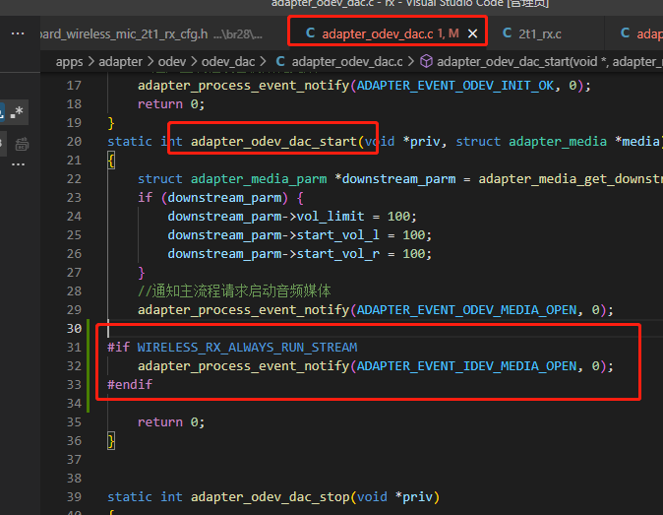Click adapter_odev_dac_stop function name on line 39

click(x=271, y=497)
